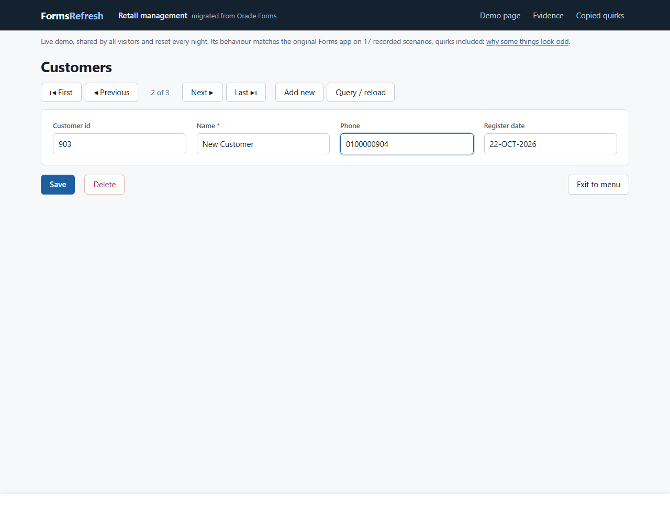The image size is (670, 523).
Task: Click the Customers page heading
Action: pos(76,67)
